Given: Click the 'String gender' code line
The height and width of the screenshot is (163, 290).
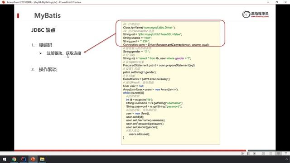Looking at the screenshot, I should tap(136, 52).
